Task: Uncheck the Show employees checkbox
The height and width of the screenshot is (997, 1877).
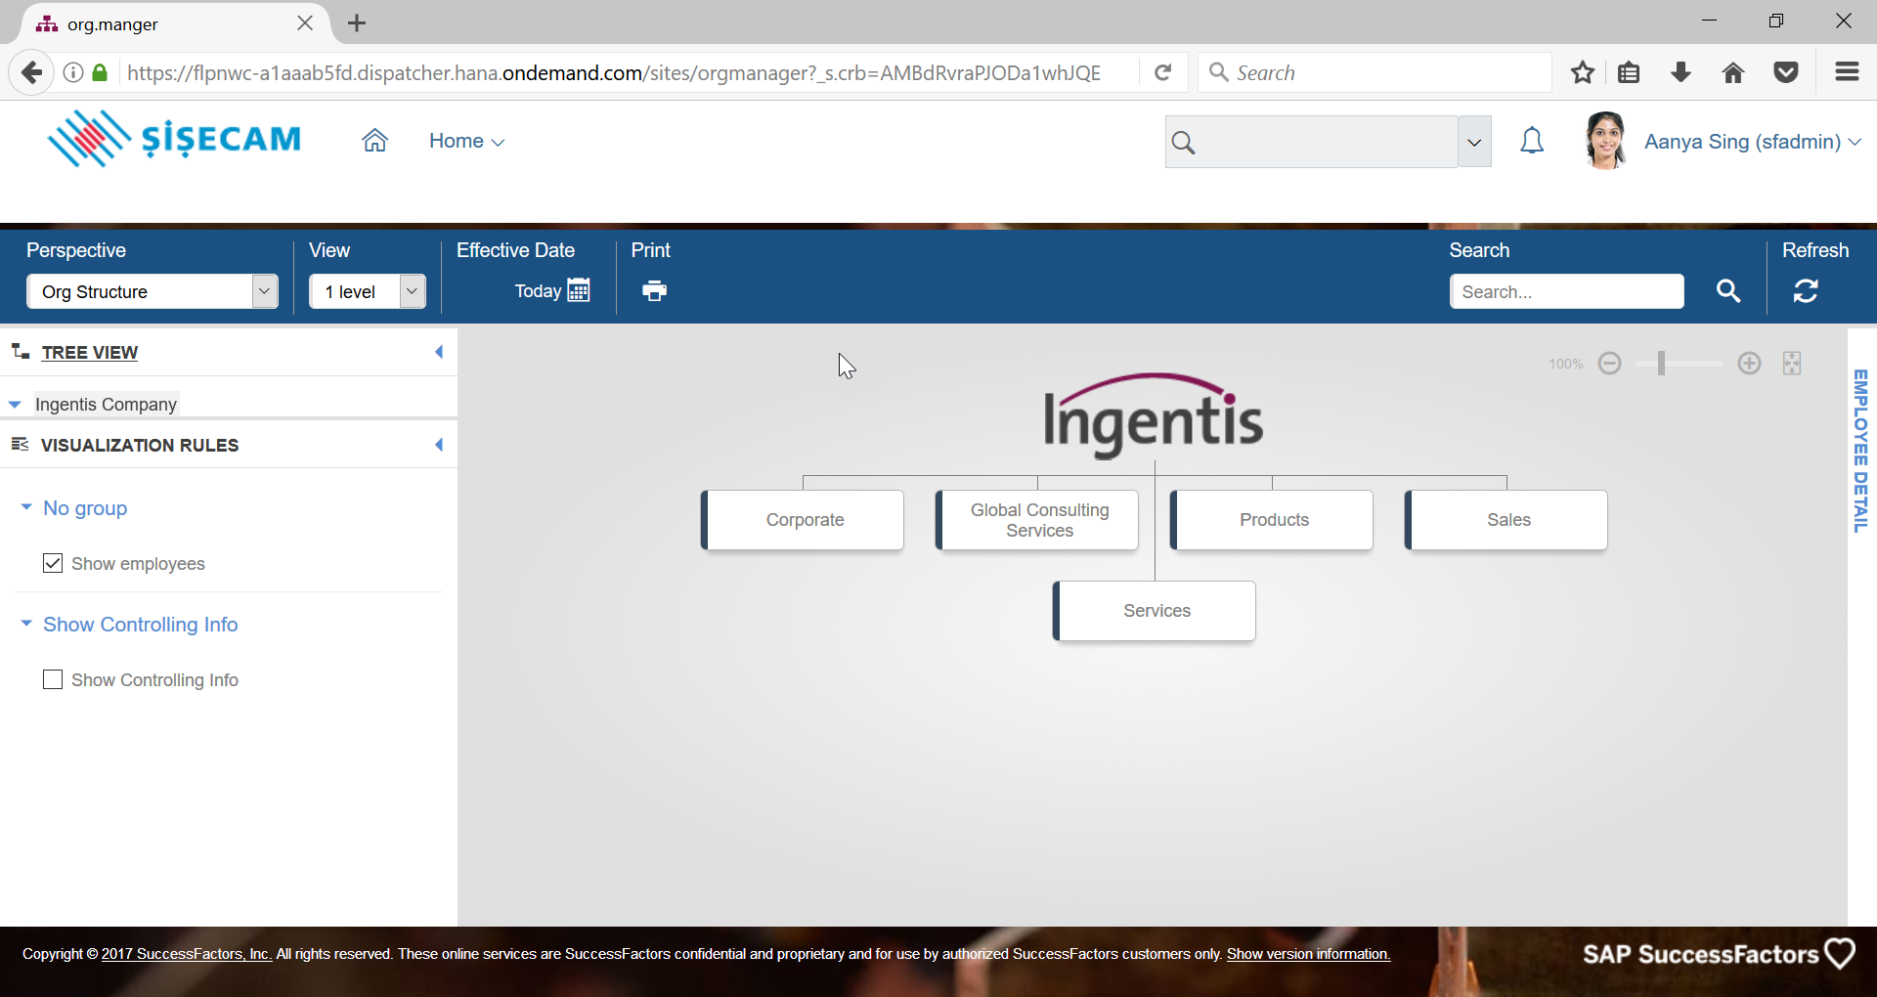Action: tap(53, 563)
